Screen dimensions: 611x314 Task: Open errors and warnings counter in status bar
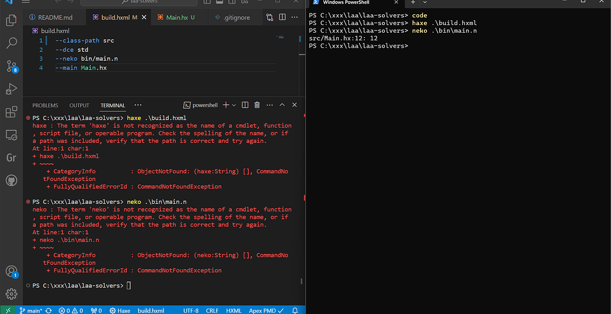(x=70, y=310)
